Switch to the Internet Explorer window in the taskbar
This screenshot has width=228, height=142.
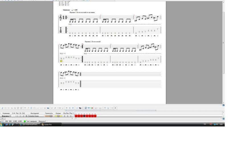coord(29,124)
